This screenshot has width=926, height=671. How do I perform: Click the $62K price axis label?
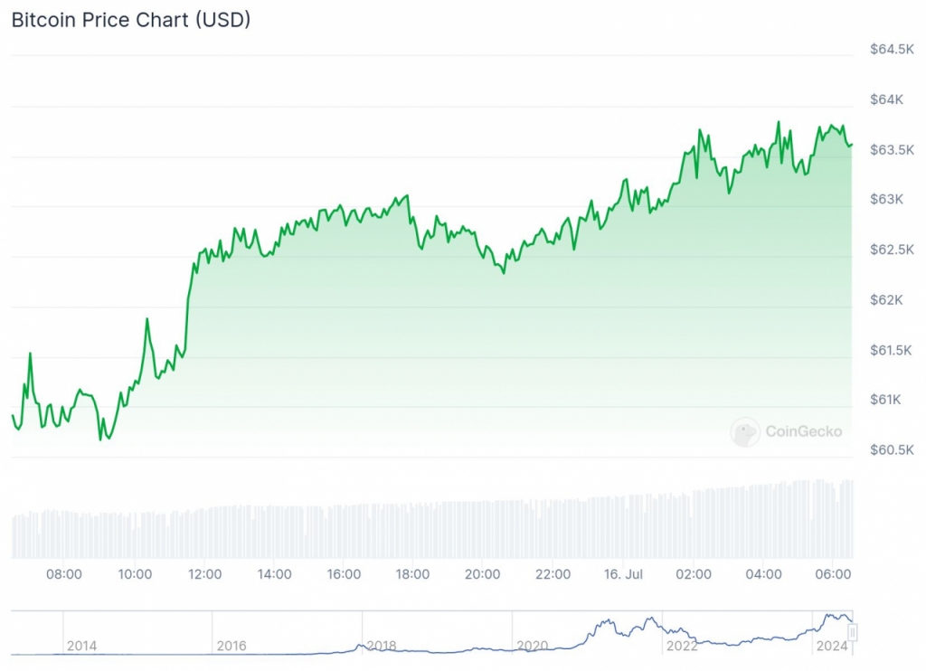888,299
